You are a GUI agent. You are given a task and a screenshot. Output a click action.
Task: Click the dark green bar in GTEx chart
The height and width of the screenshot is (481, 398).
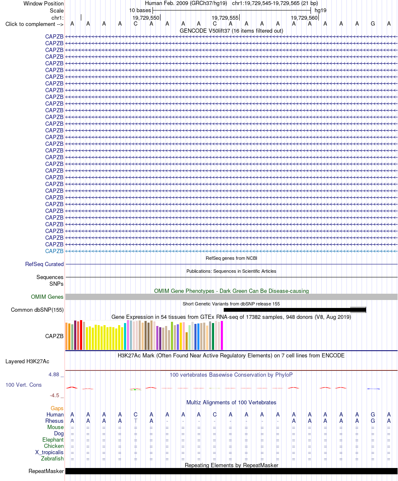coord(213,336)
